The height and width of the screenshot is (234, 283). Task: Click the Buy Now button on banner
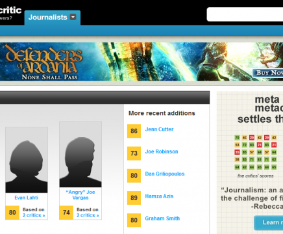pos(267,73)
